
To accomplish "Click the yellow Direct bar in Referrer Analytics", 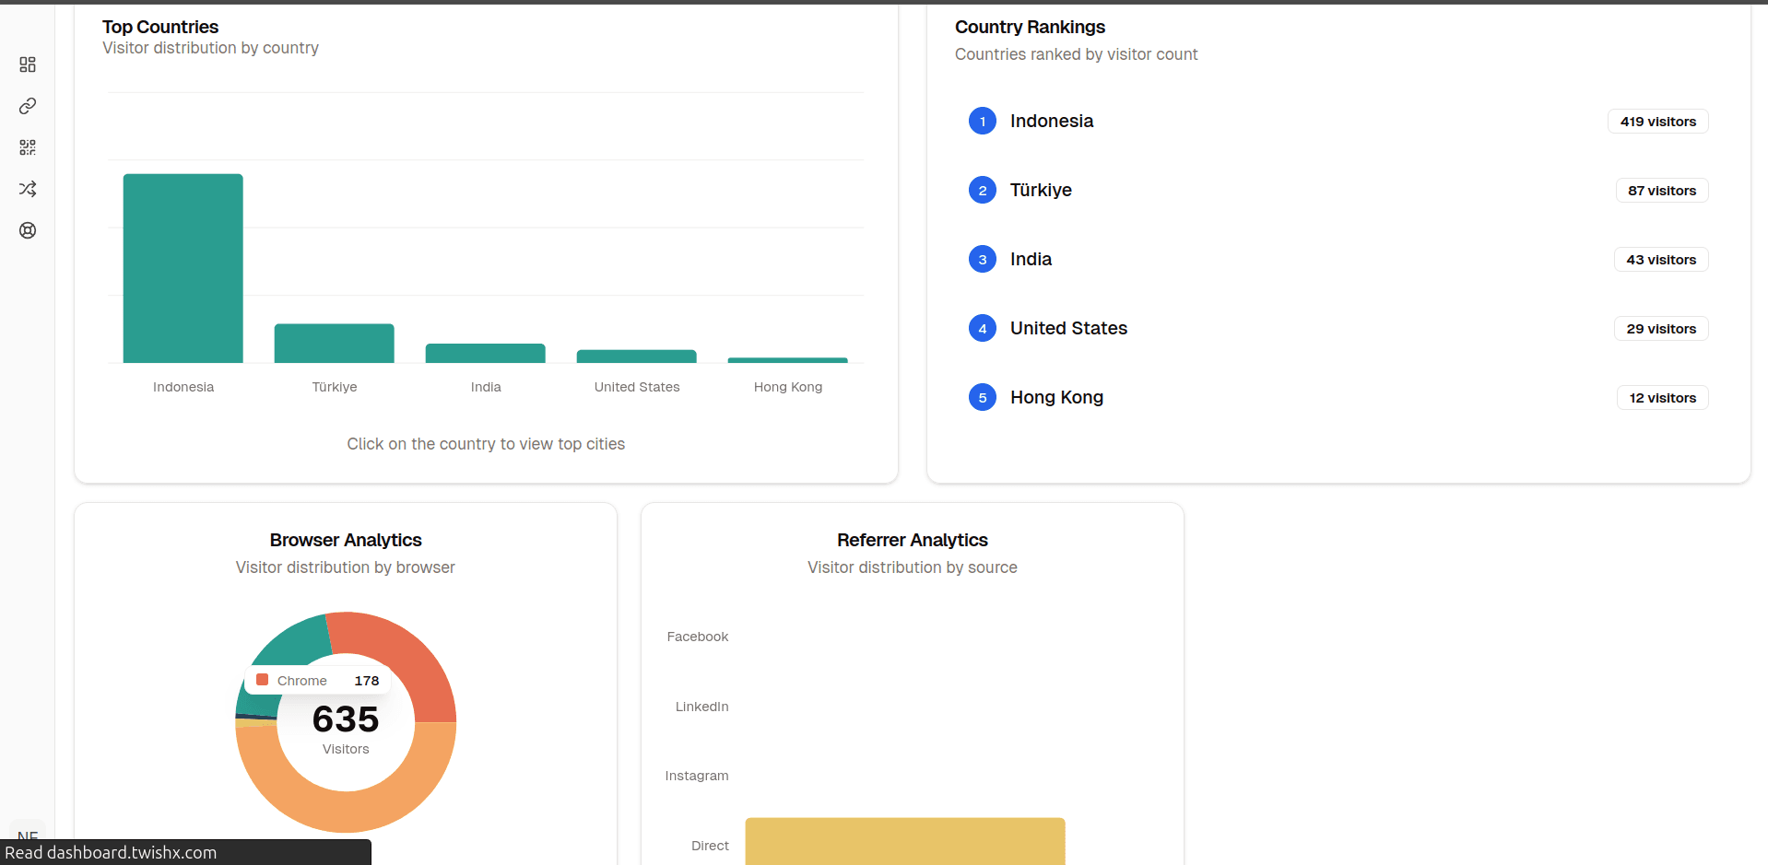I will click(905, 841).
